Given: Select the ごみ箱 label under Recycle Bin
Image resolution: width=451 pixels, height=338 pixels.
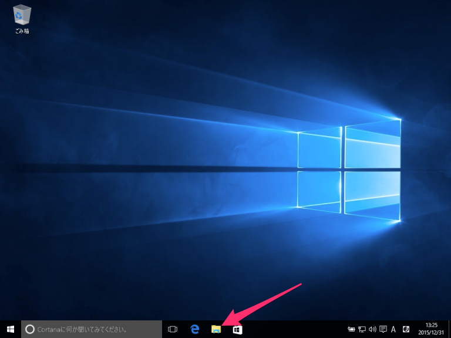Looking at the screenshot, I should point(22,31).
